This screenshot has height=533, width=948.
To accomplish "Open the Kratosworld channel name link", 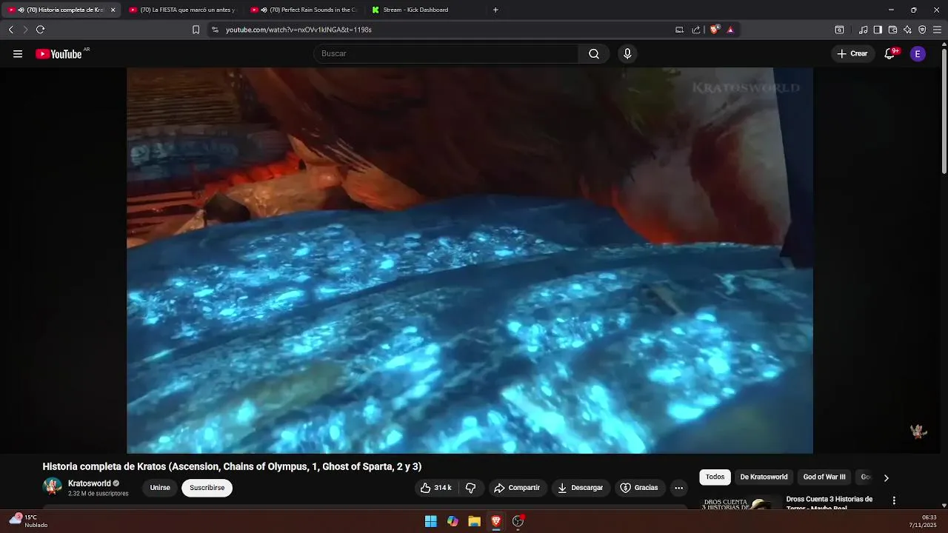I will pyautogui.click(x=89, y=483).
